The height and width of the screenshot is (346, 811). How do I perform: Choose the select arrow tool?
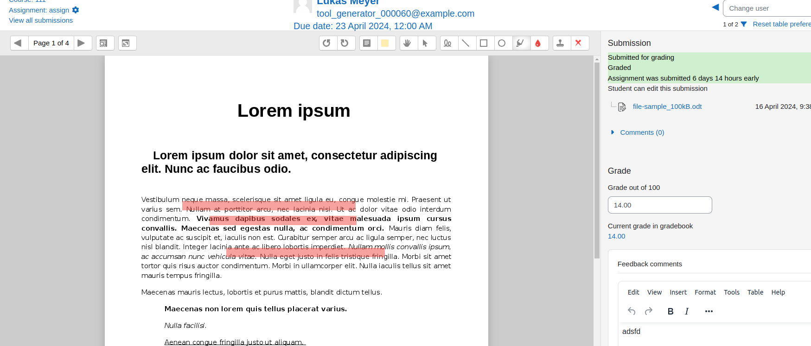pyautogui.click(x=426, y=43)
